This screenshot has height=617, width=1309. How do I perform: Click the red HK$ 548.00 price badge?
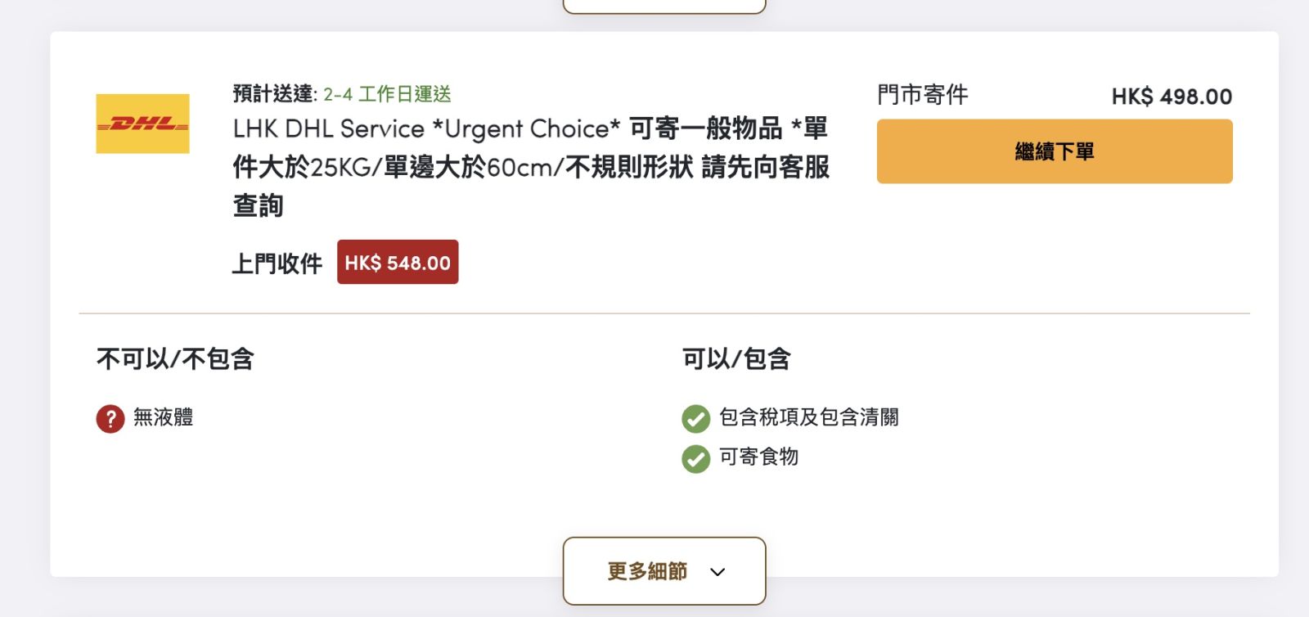[x=398, y=263]
